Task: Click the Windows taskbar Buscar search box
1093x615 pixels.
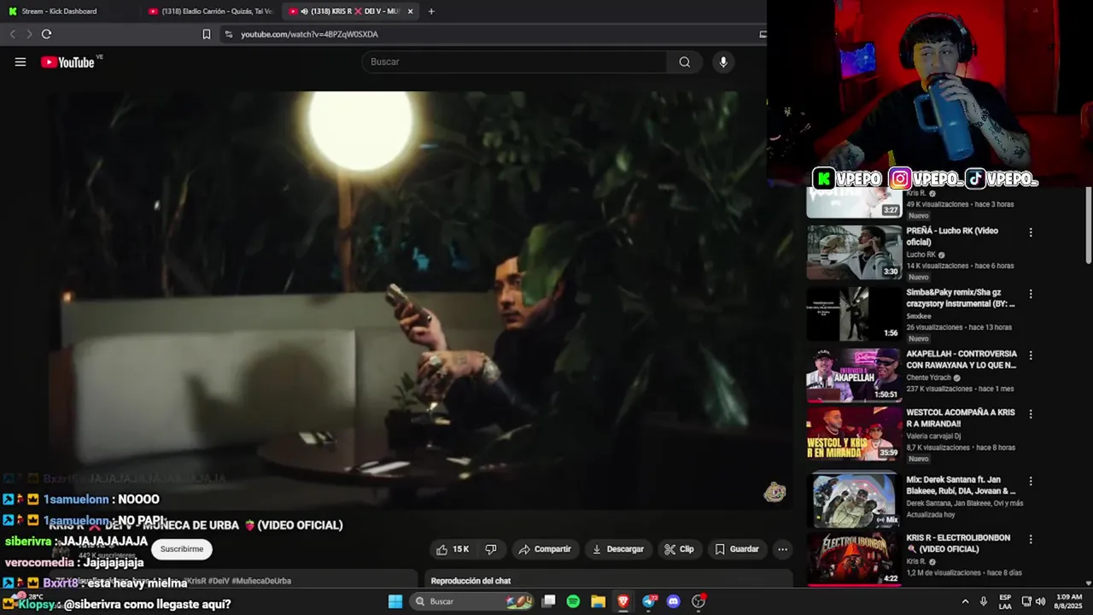Action: 472,601
